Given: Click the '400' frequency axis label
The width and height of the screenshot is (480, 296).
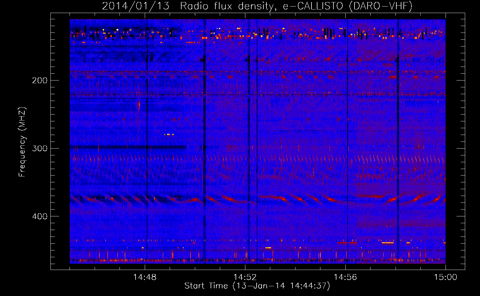Looking at the screenshot, I should [40, 216].
